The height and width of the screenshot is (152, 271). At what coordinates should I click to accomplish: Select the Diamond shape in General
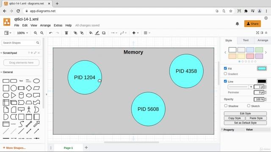click(x=29, y=88)
